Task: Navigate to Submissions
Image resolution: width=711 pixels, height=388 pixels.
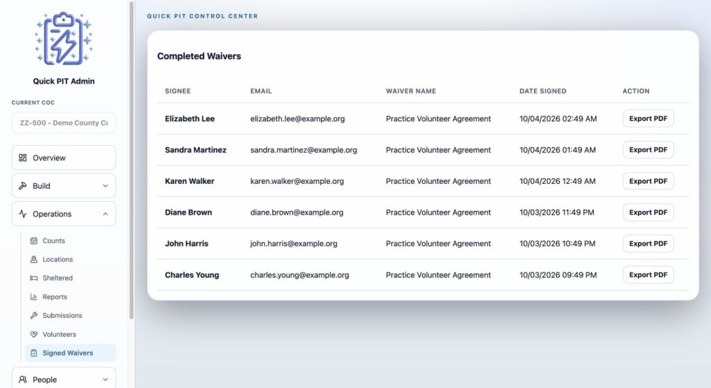Action: tap(70, 316)
